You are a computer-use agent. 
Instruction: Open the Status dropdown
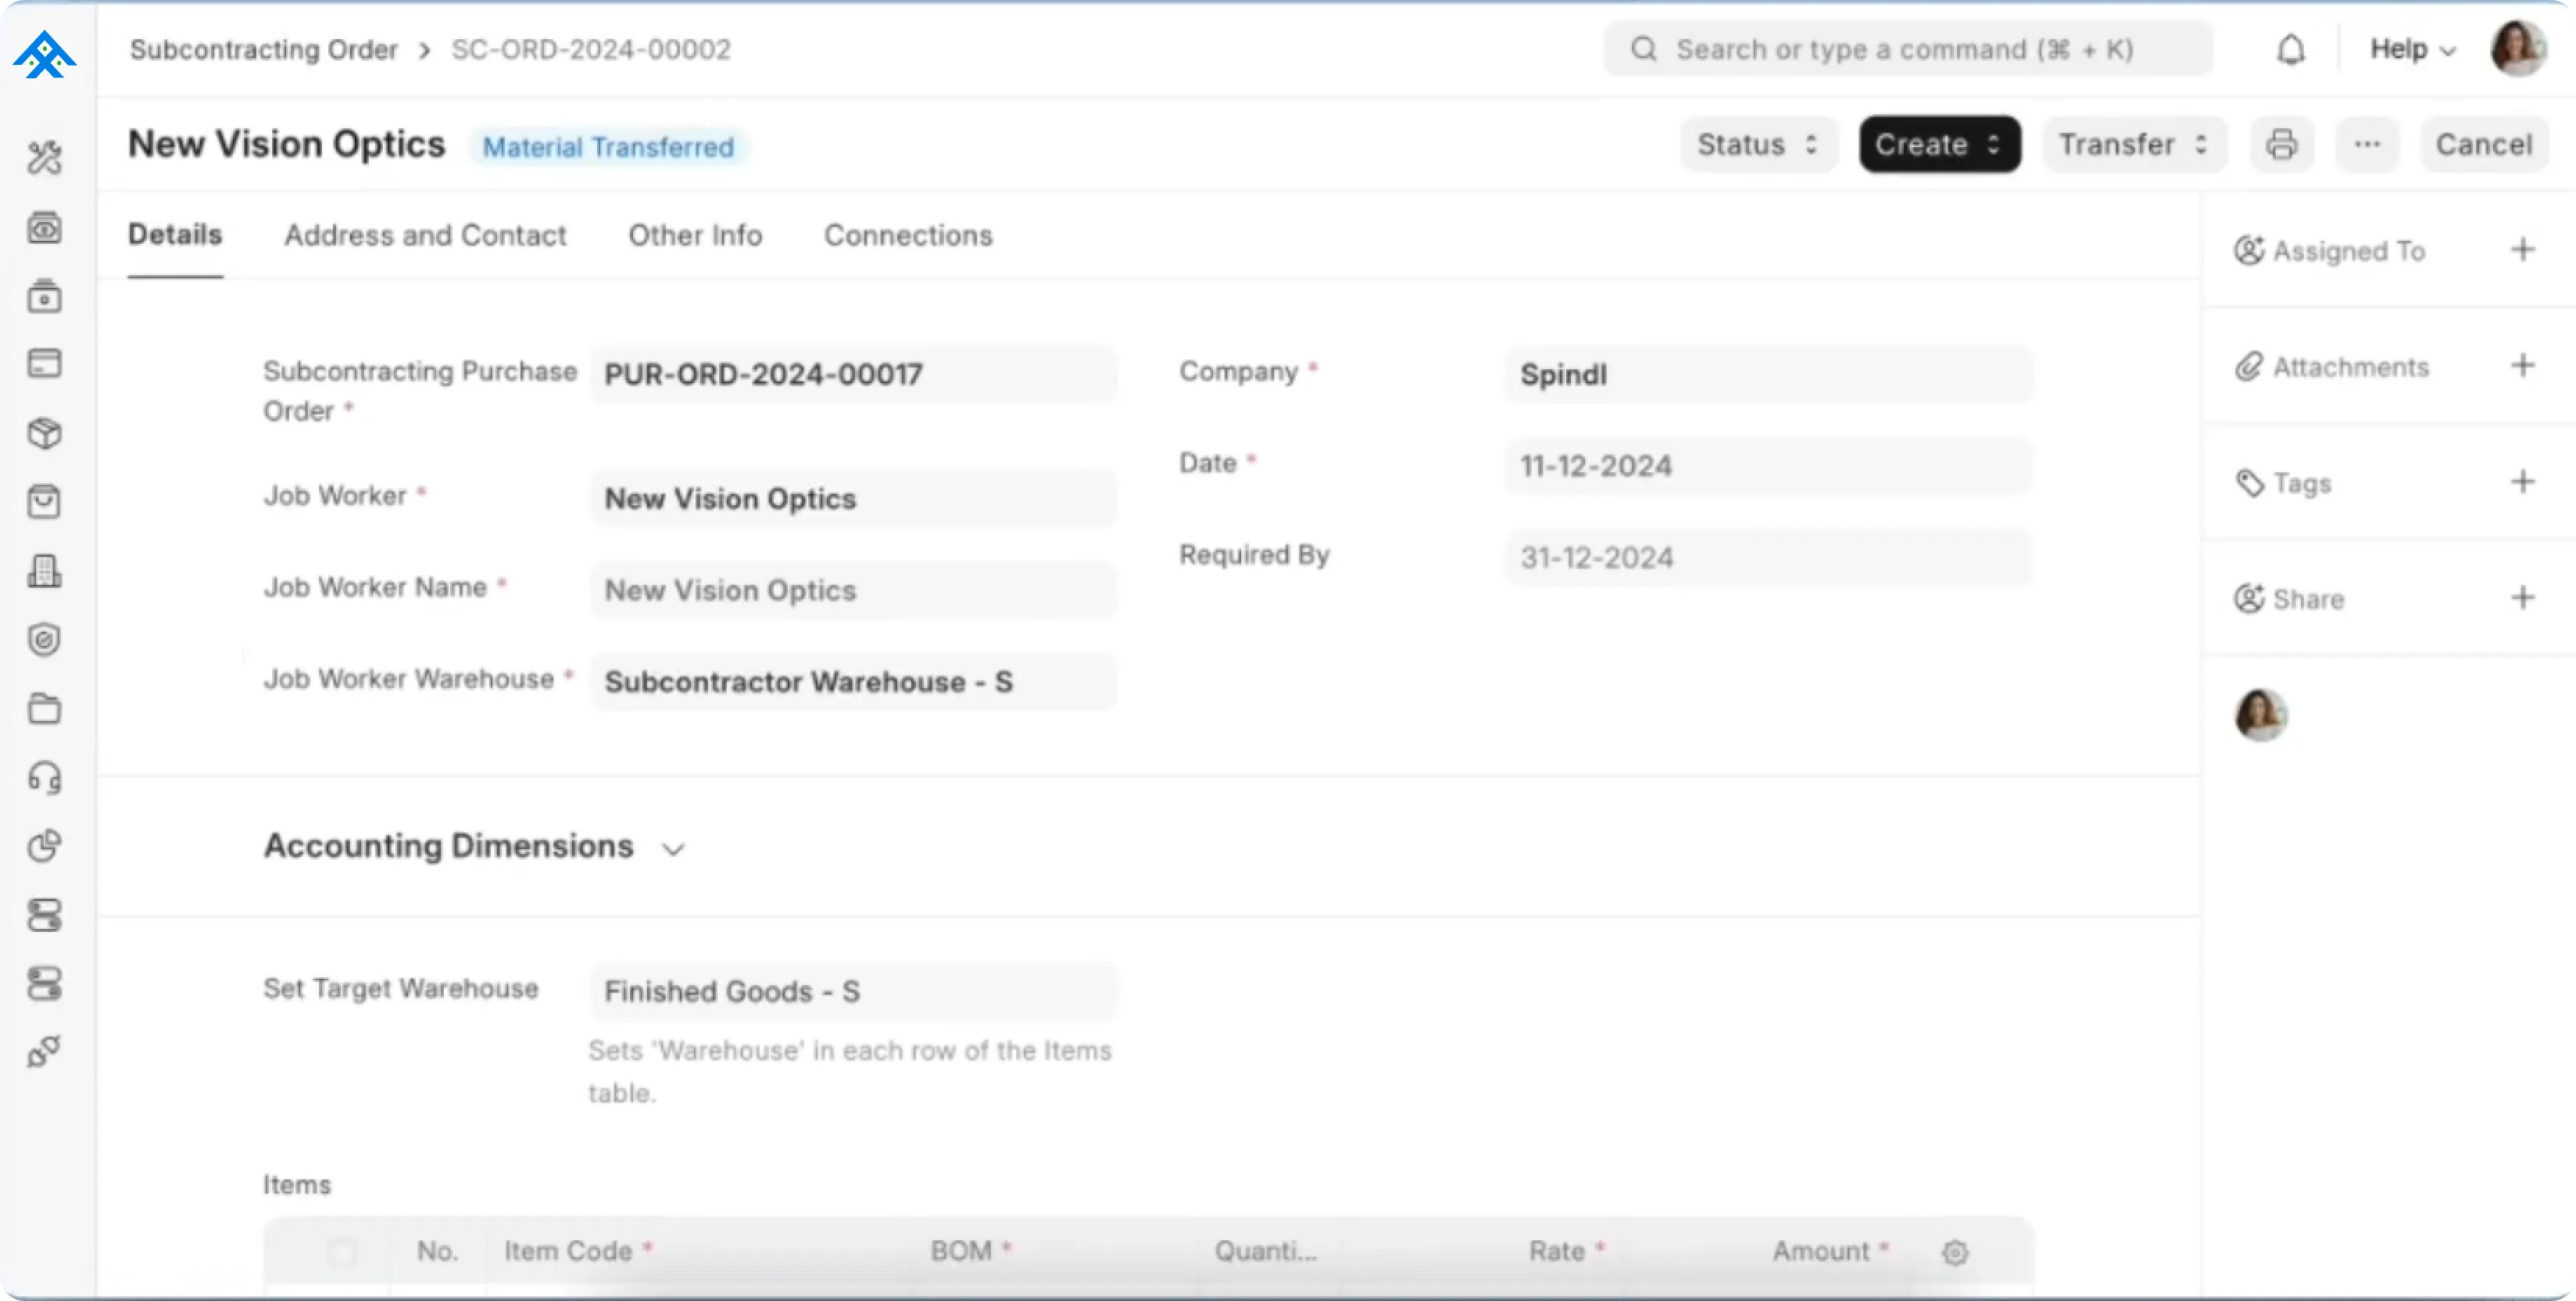(1757, 145)
